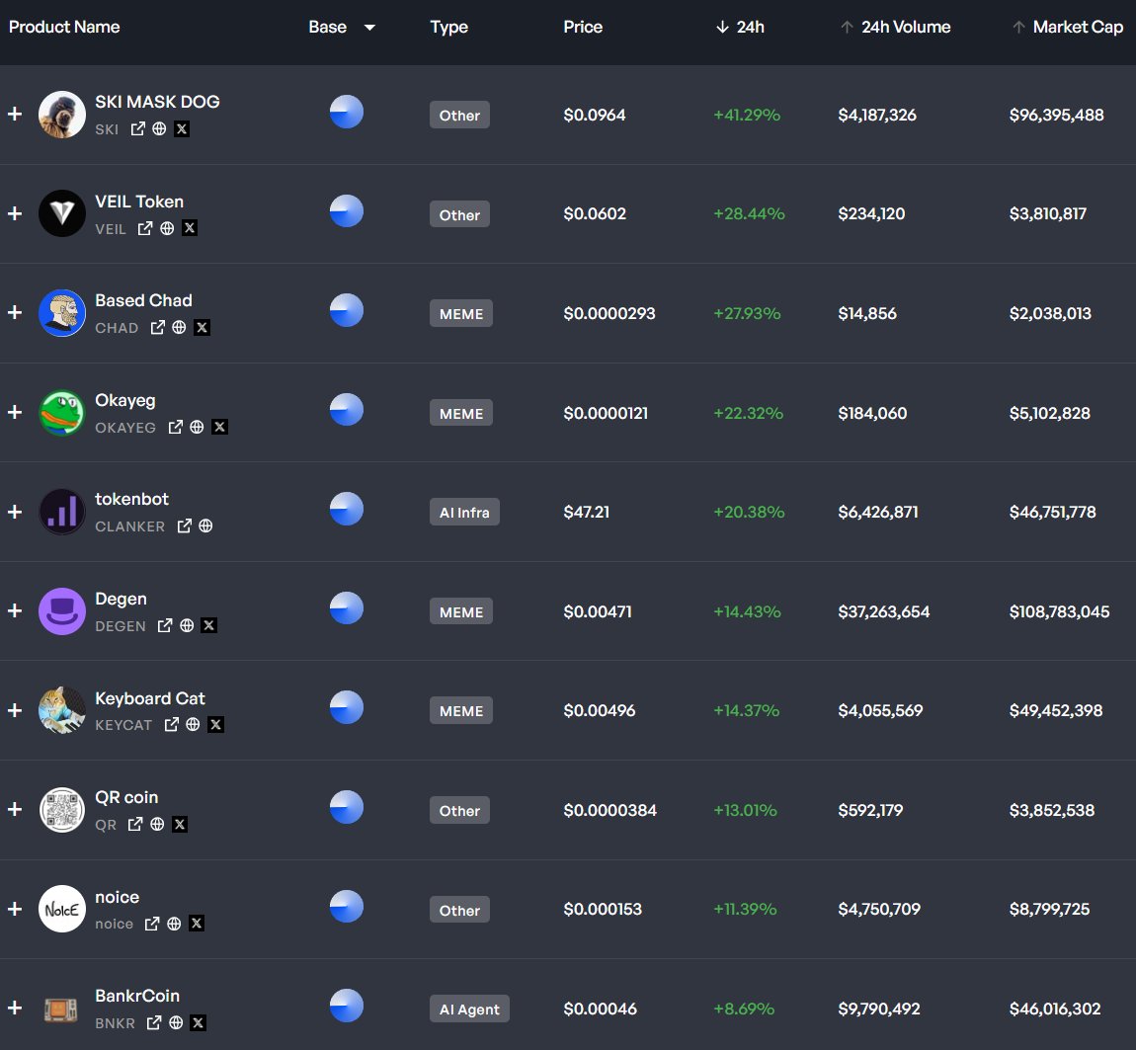Open noice X profile icon
This screenshot has width=1136, height=1050.
tap(197, 924)
